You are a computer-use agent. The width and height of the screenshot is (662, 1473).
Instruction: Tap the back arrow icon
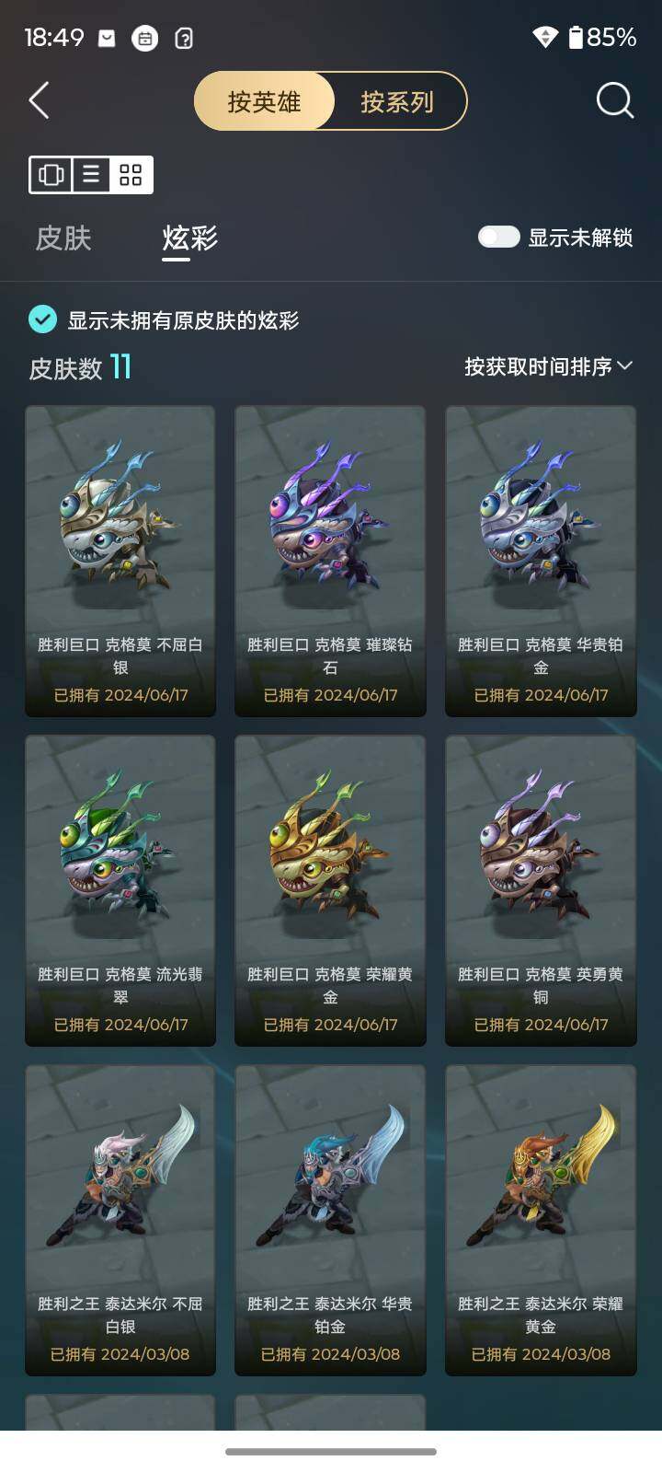39,100
